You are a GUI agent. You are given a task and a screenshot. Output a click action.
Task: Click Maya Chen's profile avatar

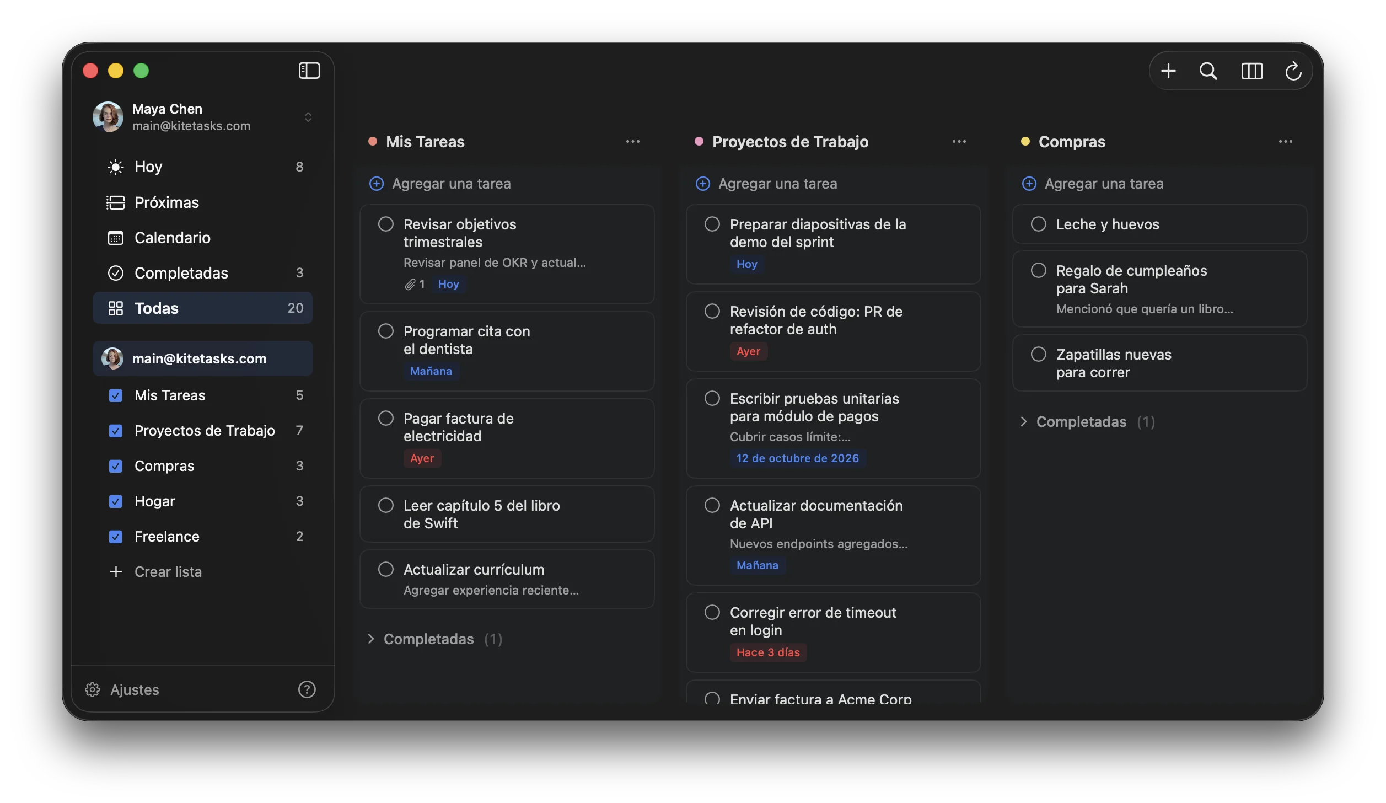click(108, 117)
